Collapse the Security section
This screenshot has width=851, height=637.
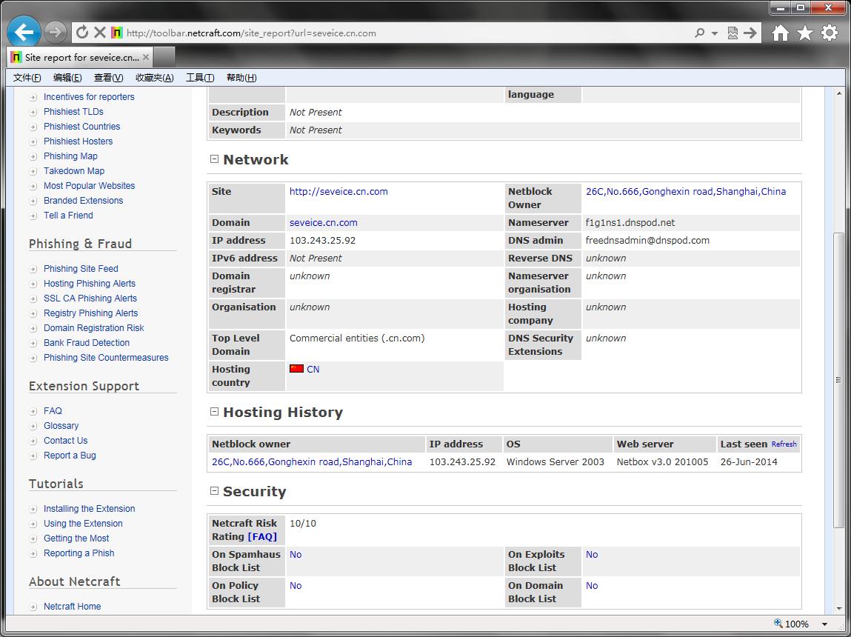click(x=215, y=491)
